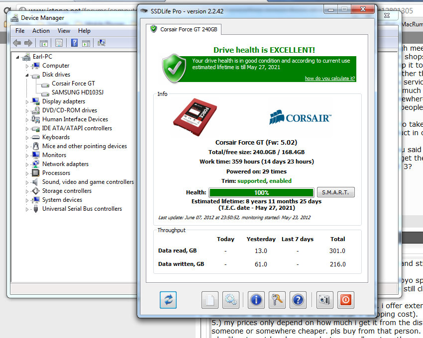Click scan for hardware changes icon
The width and height of the screenshot is (423, 338).
coord(102,43)
